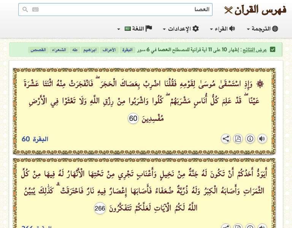Open the اللغة language dropdown
The image size is (292, 228).
pos(135,28)
